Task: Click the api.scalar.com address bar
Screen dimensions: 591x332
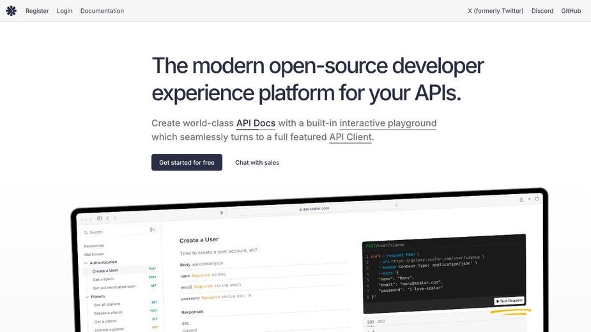Action: [x=314, y=208]
